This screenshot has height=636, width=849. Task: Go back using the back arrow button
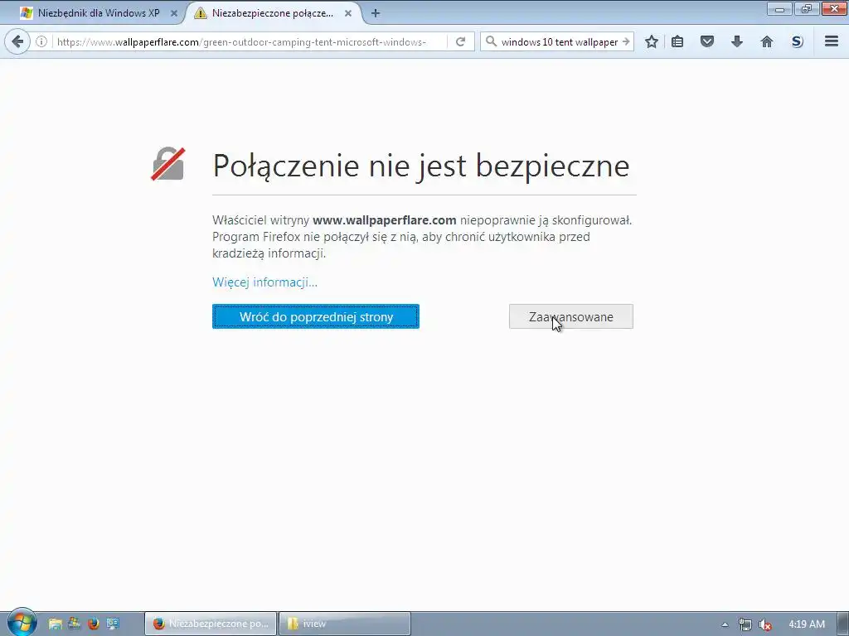pos(17,41)
